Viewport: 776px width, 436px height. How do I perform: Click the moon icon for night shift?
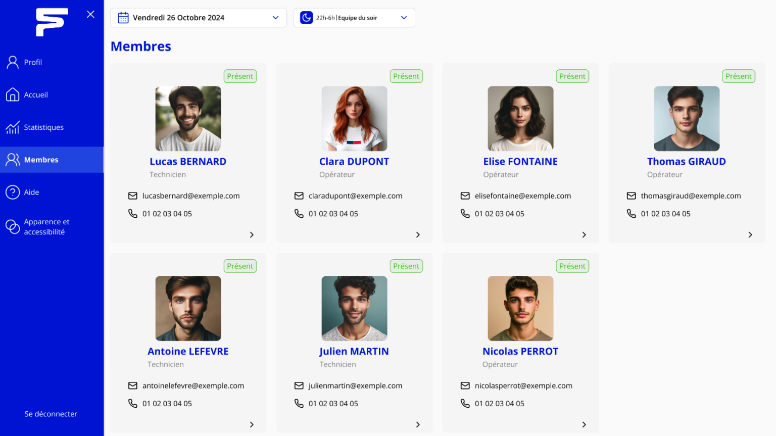click(x=306, y=18)
